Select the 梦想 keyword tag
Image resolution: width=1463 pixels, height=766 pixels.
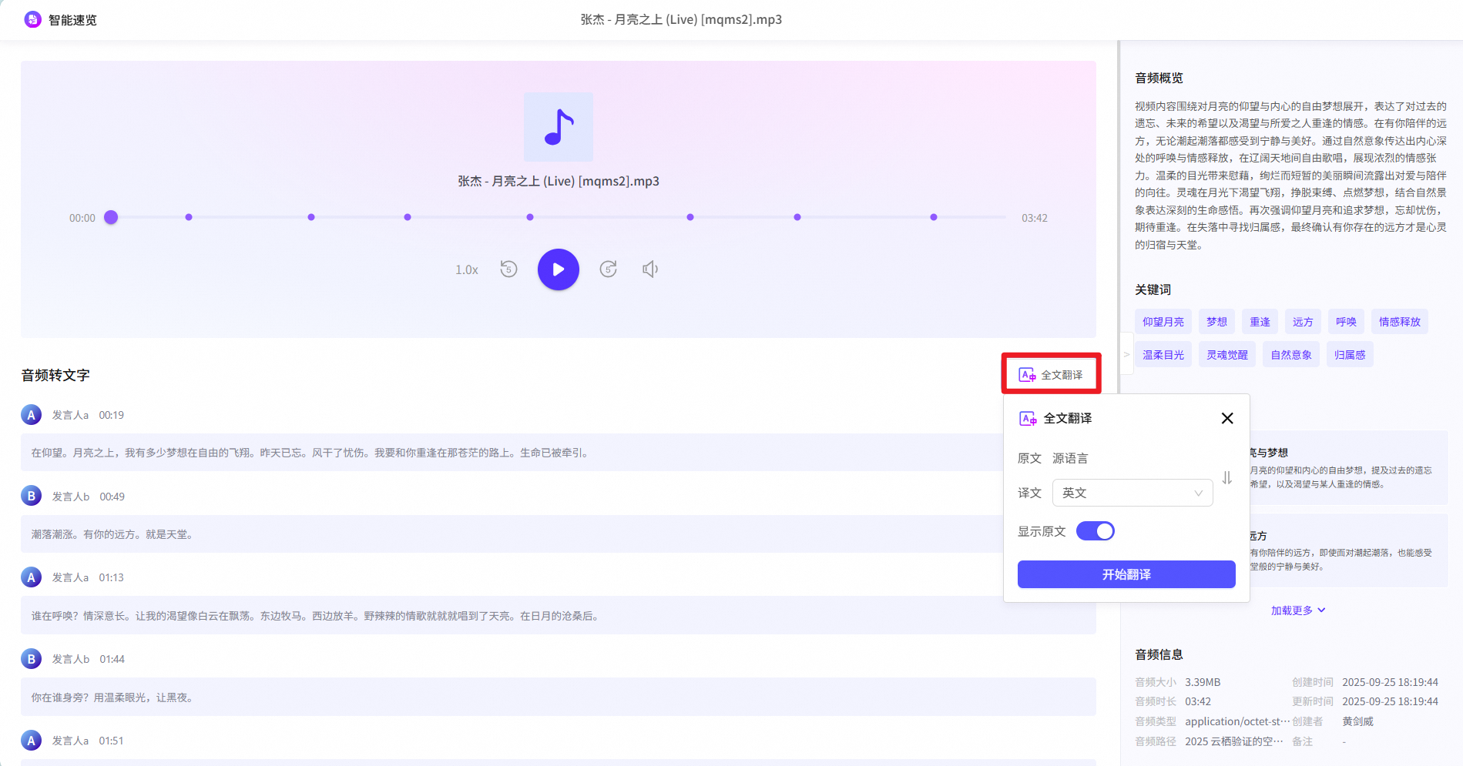pyautogui.click(x=1216, y=322)
